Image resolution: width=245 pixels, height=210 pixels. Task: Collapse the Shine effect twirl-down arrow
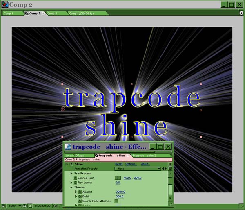(67, 164)
